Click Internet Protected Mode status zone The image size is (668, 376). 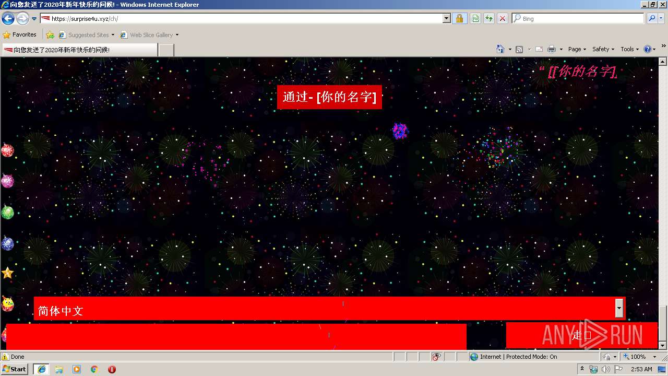(x=533, y=357)
